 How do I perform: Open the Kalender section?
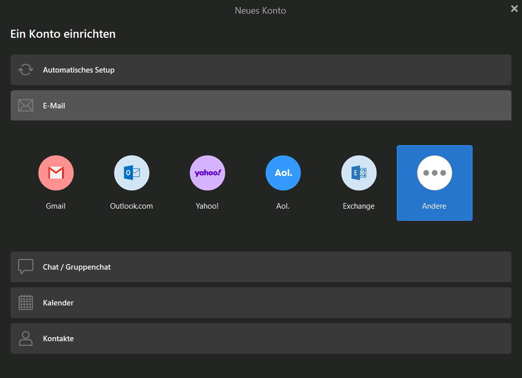tap(260, 303)
